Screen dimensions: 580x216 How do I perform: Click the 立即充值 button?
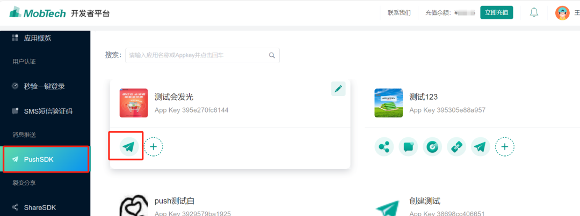[496, 12]
